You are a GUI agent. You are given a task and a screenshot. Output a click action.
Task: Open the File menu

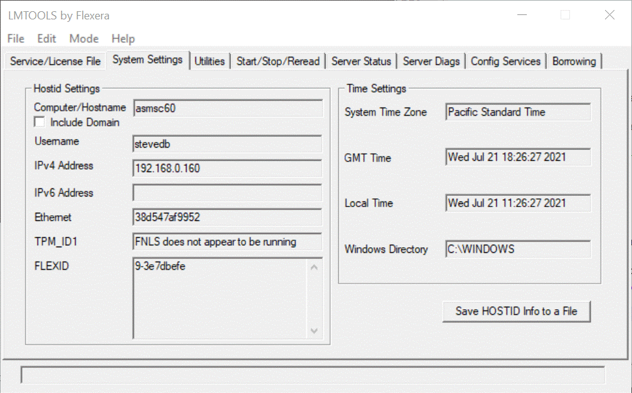click(x=16, y=39)
